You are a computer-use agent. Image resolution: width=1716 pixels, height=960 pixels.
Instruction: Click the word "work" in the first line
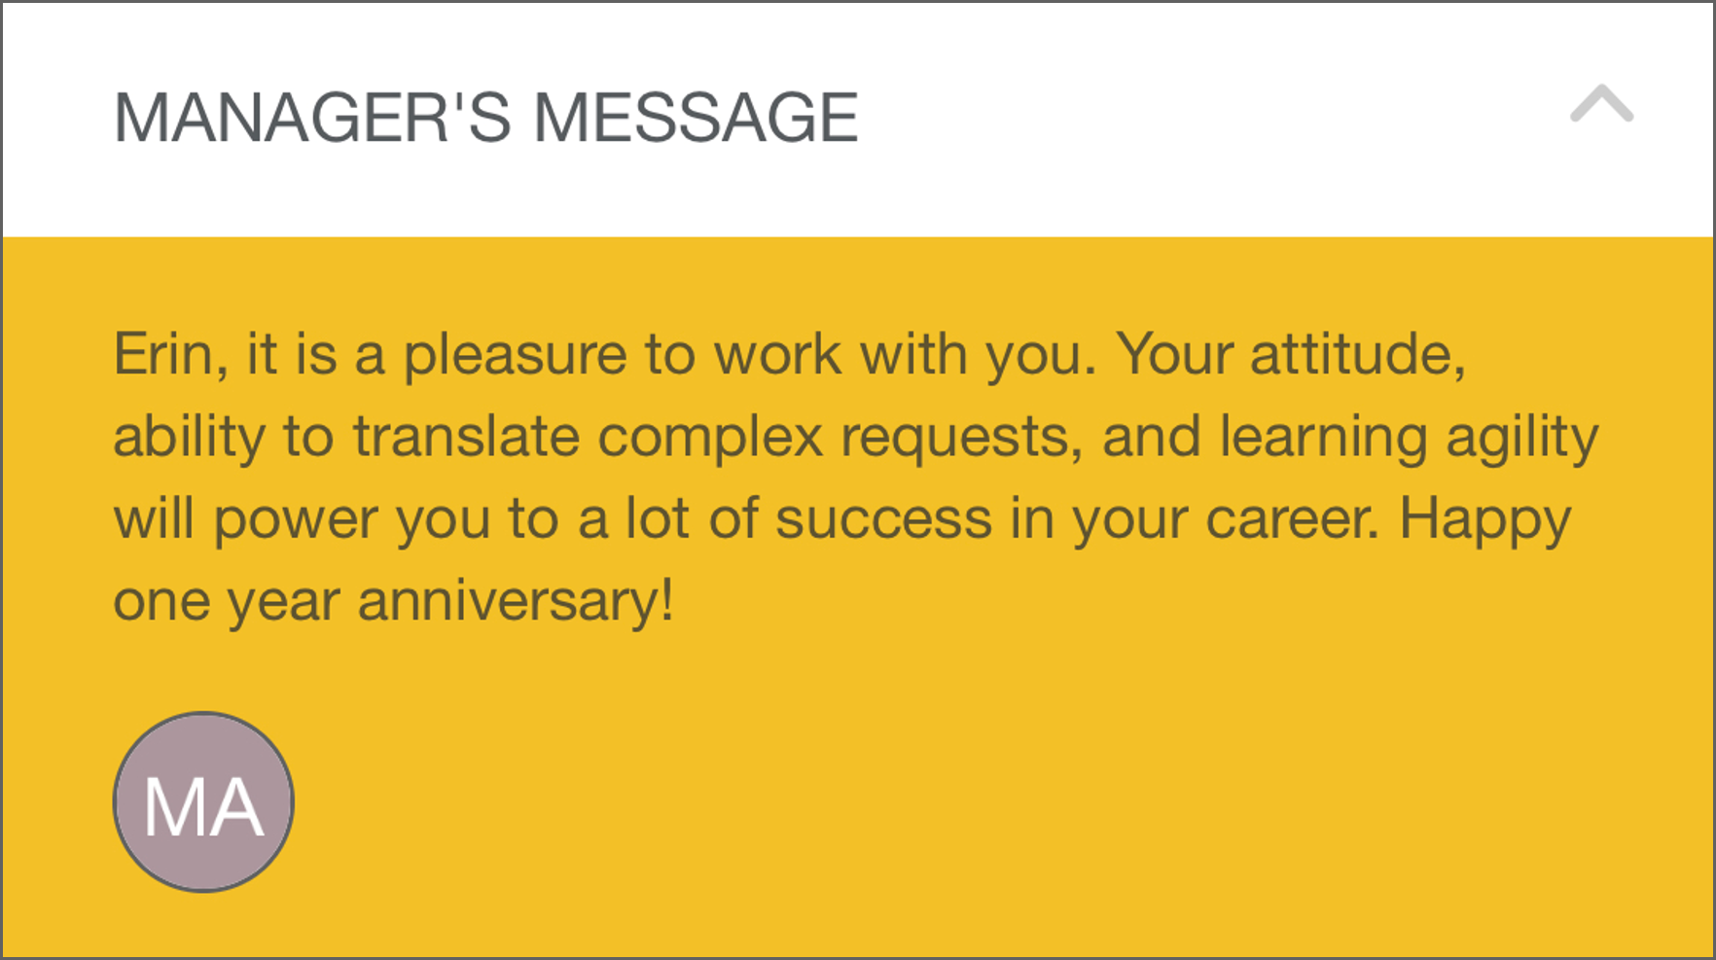pos(777,354)
